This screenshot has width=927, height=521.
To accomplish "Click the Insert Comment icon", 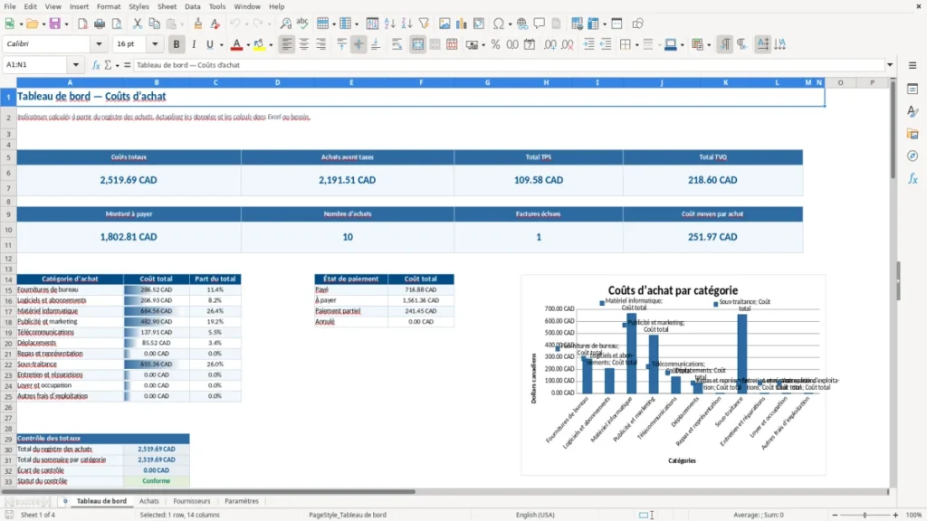I will pyautogui.click(x=540, y=24).
